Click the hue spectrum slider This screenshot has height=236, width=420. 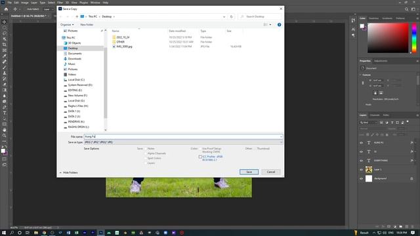(x=414, y=38)
